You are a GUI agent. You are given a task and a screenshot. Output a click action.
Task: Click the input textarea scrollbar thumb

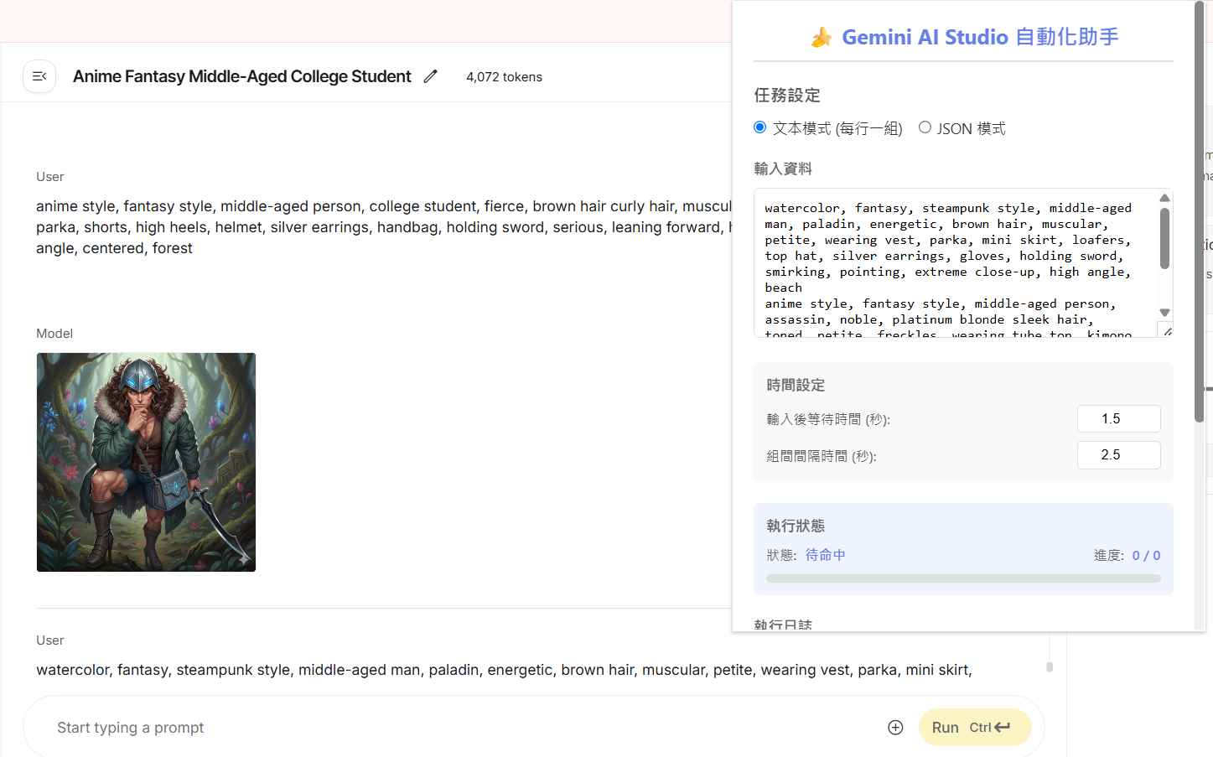pos(1164,239)
